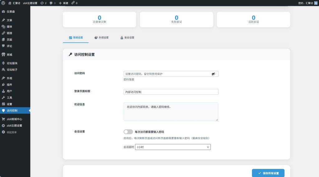The height and width of the screenshot is (177, 319).
Task: Click the 失败尝试 stat card
Action: (176, 20)
